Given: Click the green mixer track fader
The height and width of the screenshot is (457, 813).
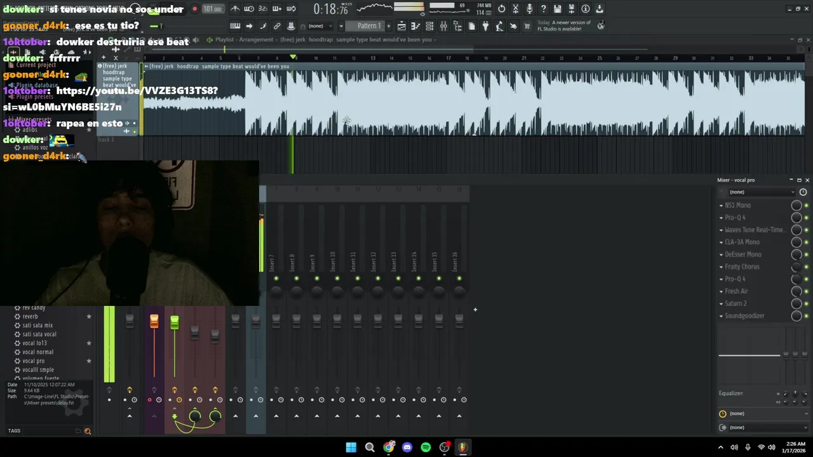Looking at the screenshot, I should click(x=174, y=323).
